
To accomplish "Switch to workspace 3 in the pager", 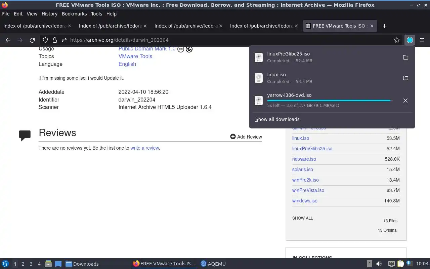I will (31, 264).
